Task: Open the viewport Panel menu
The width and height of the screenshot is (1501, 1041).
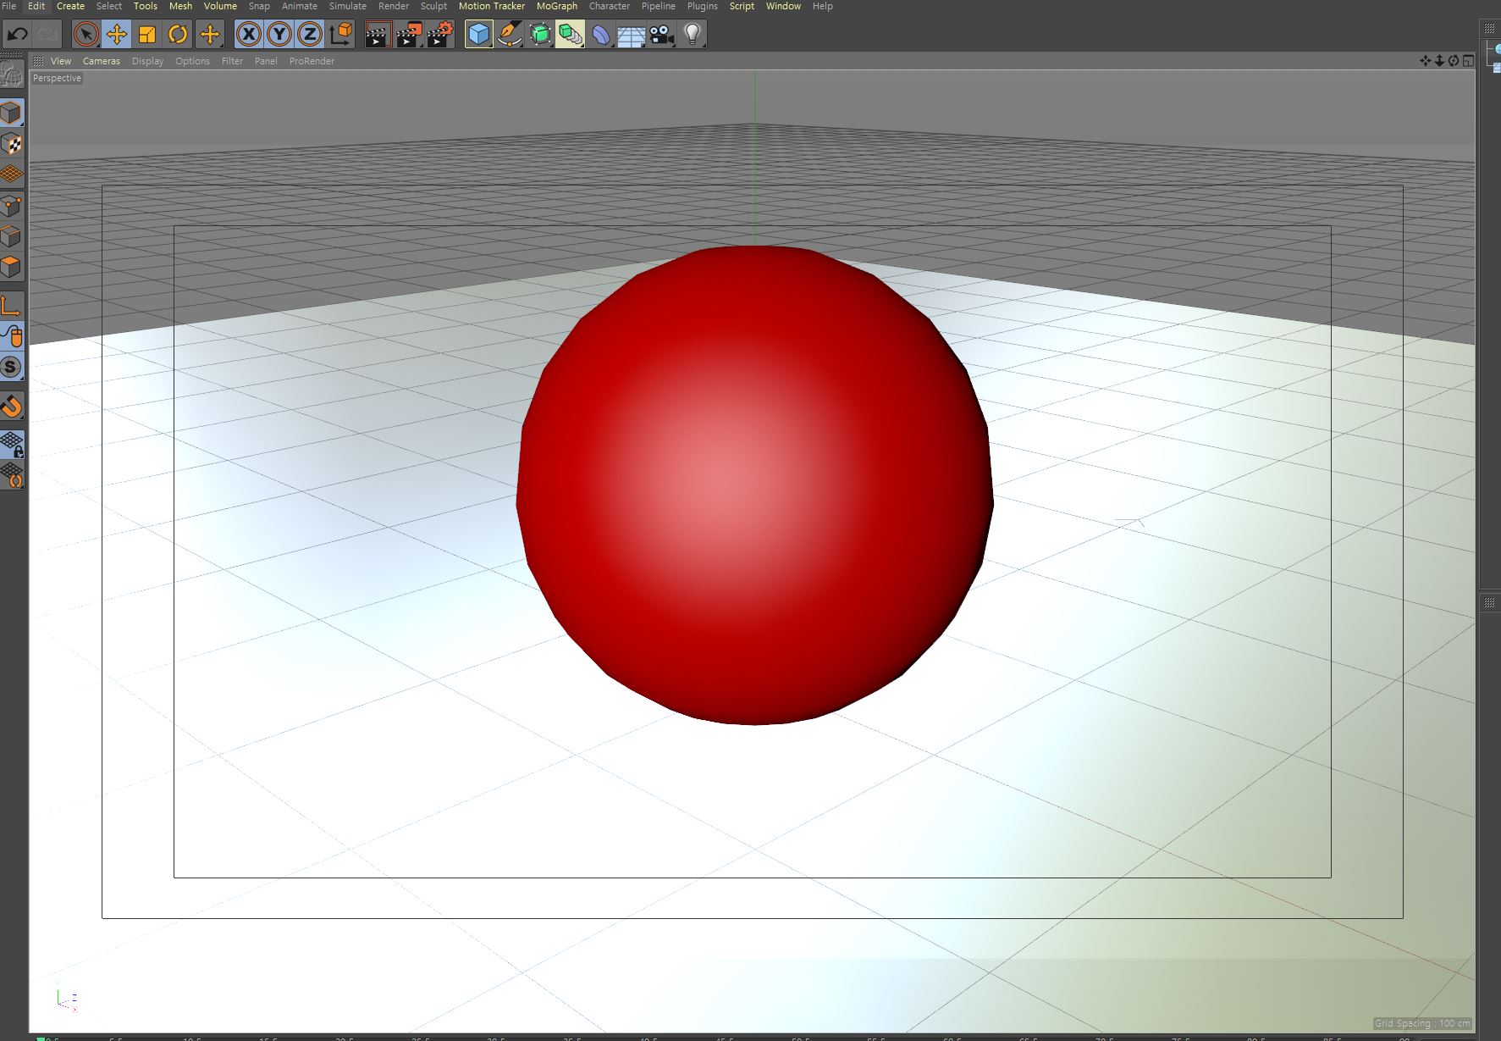Action: coord(266,61)
